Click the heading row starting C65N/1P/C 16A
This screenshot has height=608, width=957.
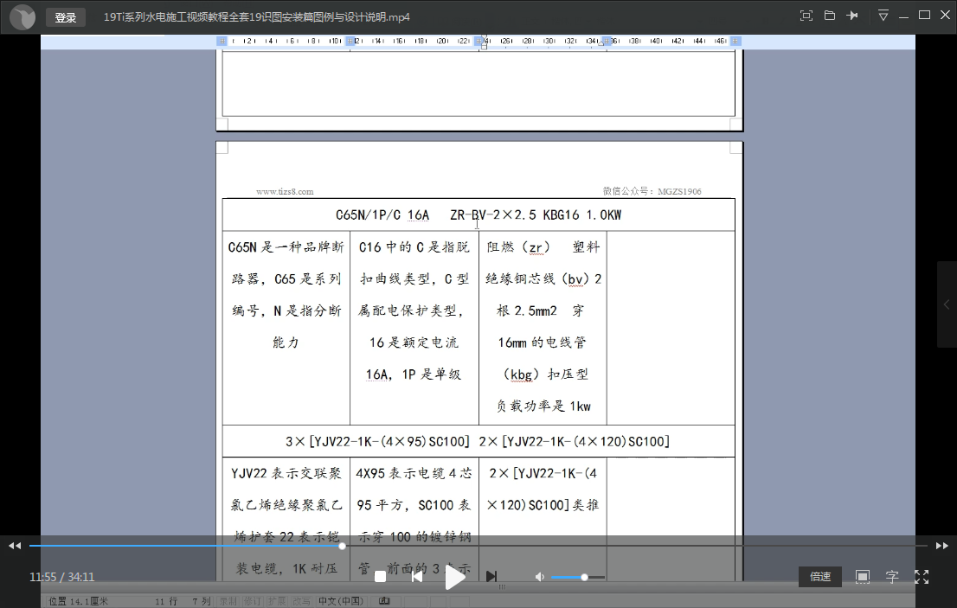pyautogui.click(x=478, y=214)
